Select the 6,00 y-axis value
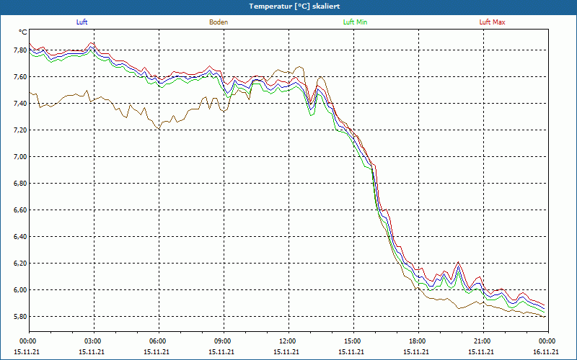Screen dimensions: 577x360 (x=20, y=290)
